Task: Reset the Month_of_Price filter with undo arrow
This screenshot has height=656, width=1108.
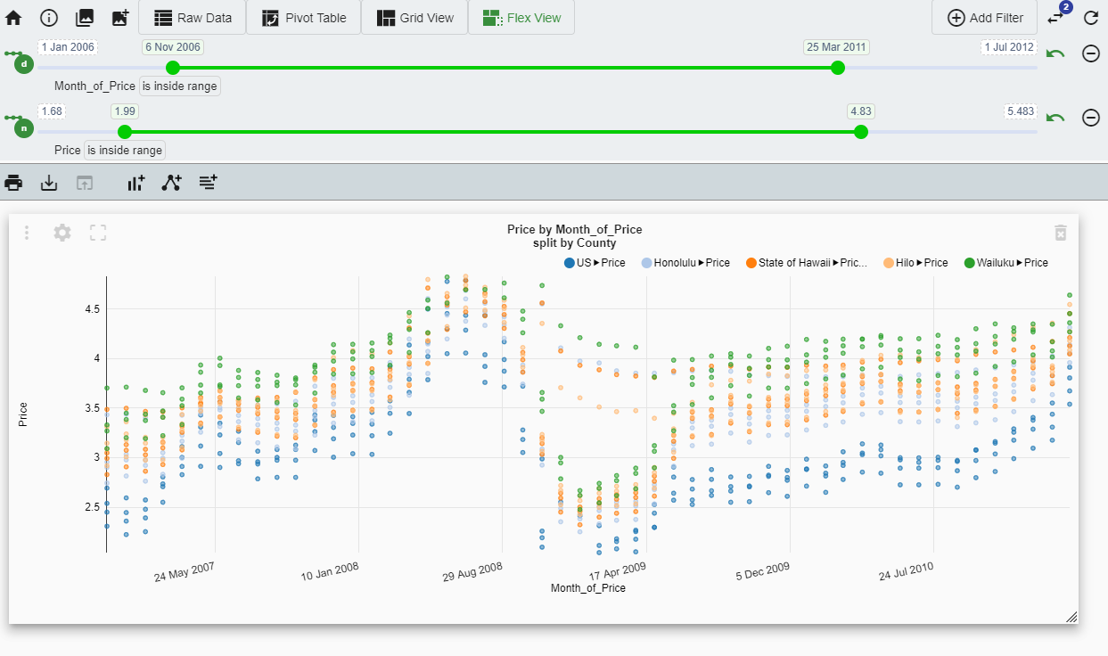Action: tap(1055, 53)
